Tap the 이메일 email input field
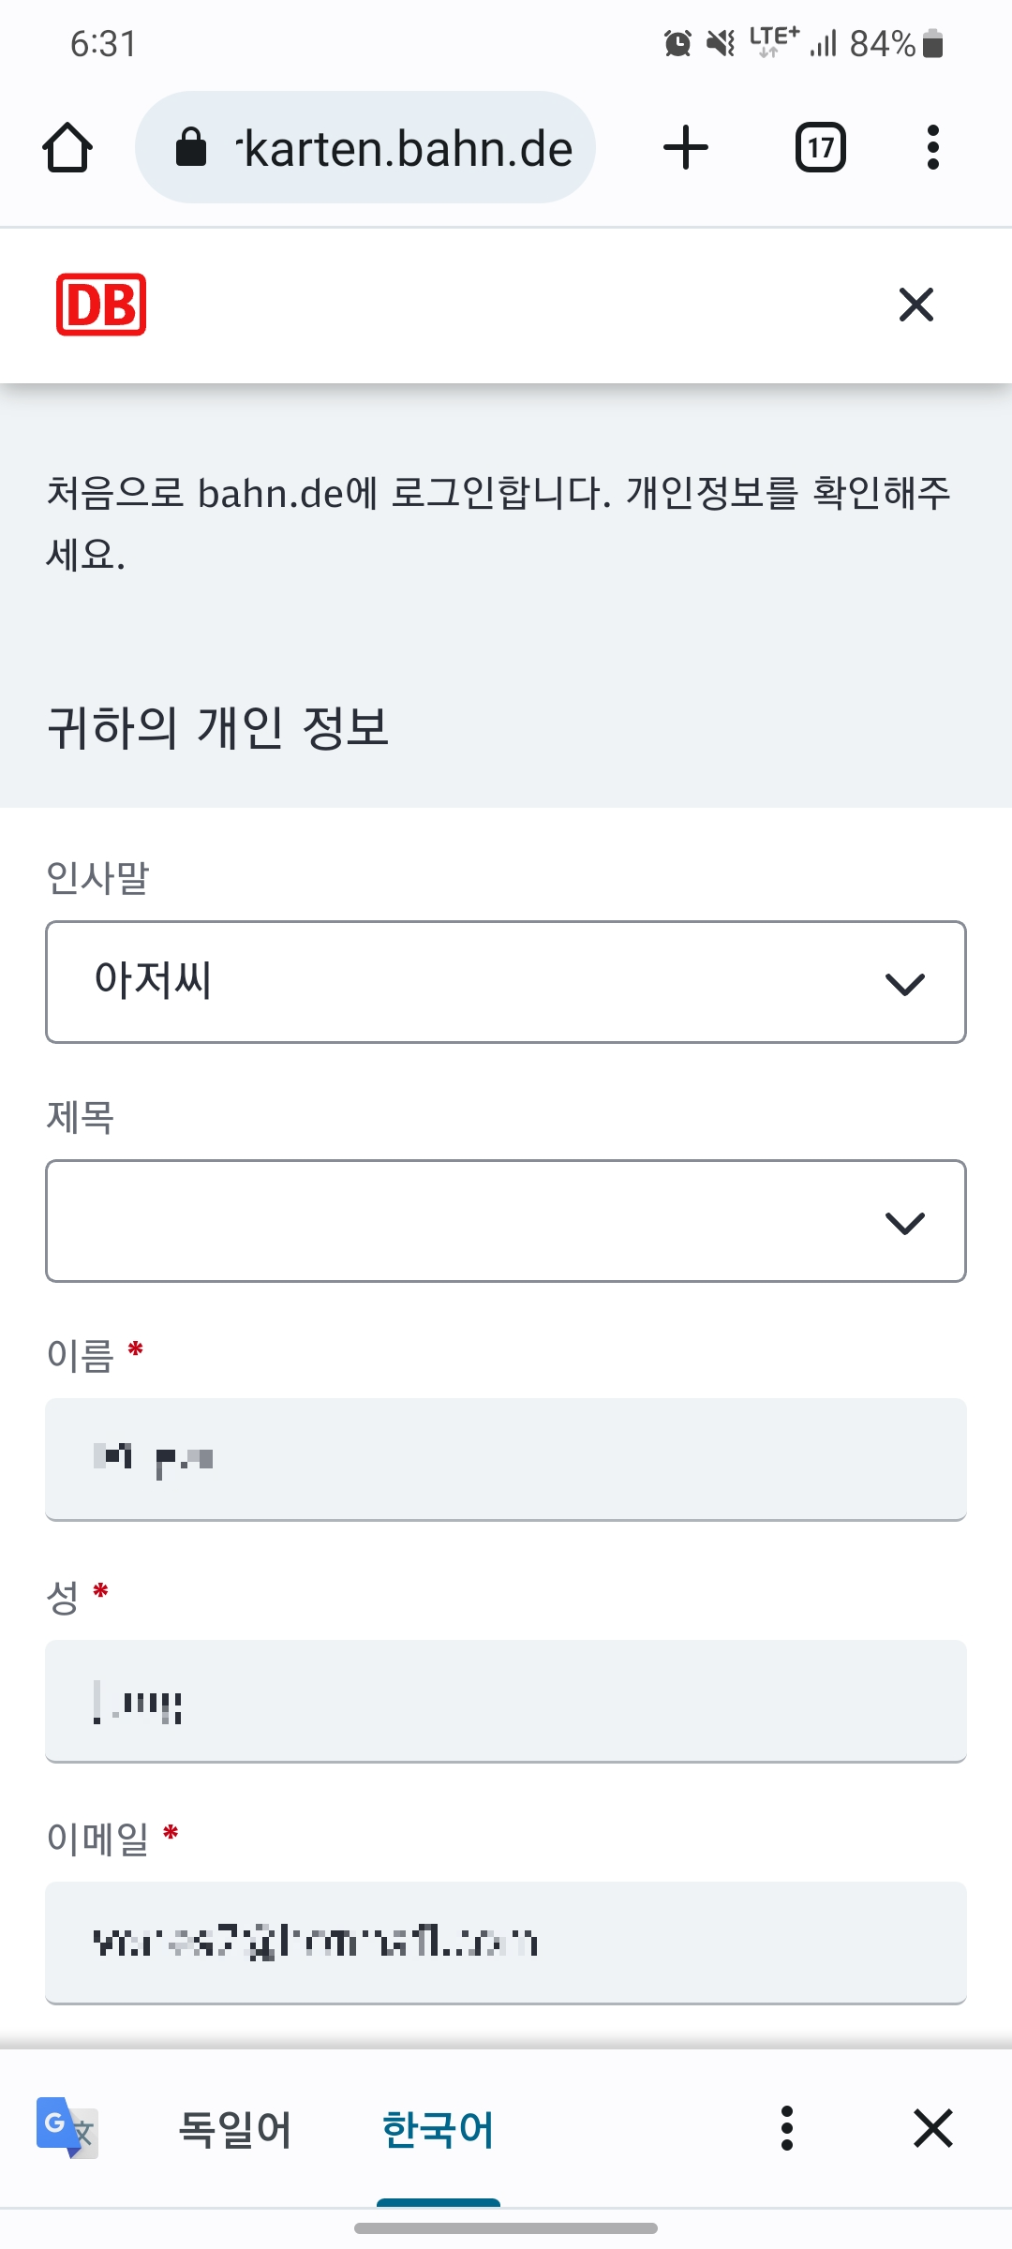Image resolution: width=1012 pixels, height=2249 pixels. tap(506, 1943)
